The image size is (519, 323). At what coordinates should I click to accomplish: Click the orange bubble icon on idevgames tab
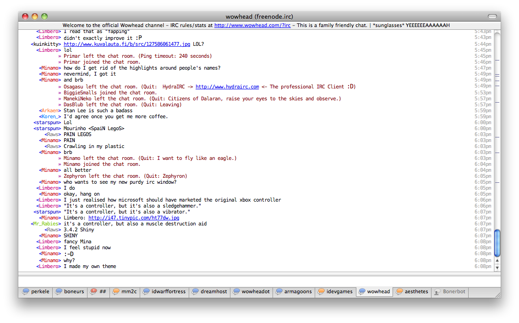(322, 291)
